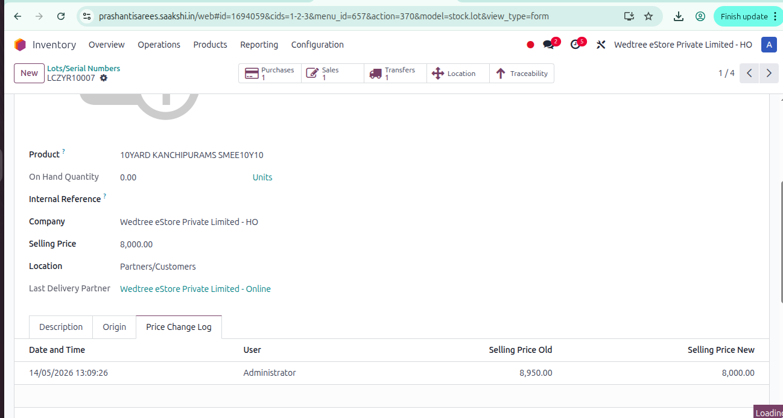Open company switcher Wedtree eStore Private Limited - HO
This screenshot has width=783, height=418.
click(683, 45)
